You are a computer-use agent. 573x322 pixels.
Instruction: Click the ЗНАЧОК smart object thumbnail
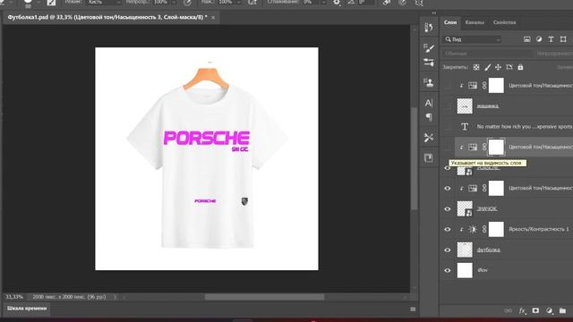465,208
